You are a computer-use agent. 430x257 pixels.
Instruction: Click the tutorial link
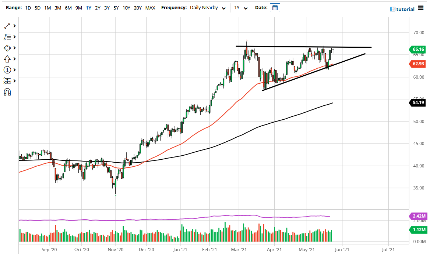[x=404, y=9]
